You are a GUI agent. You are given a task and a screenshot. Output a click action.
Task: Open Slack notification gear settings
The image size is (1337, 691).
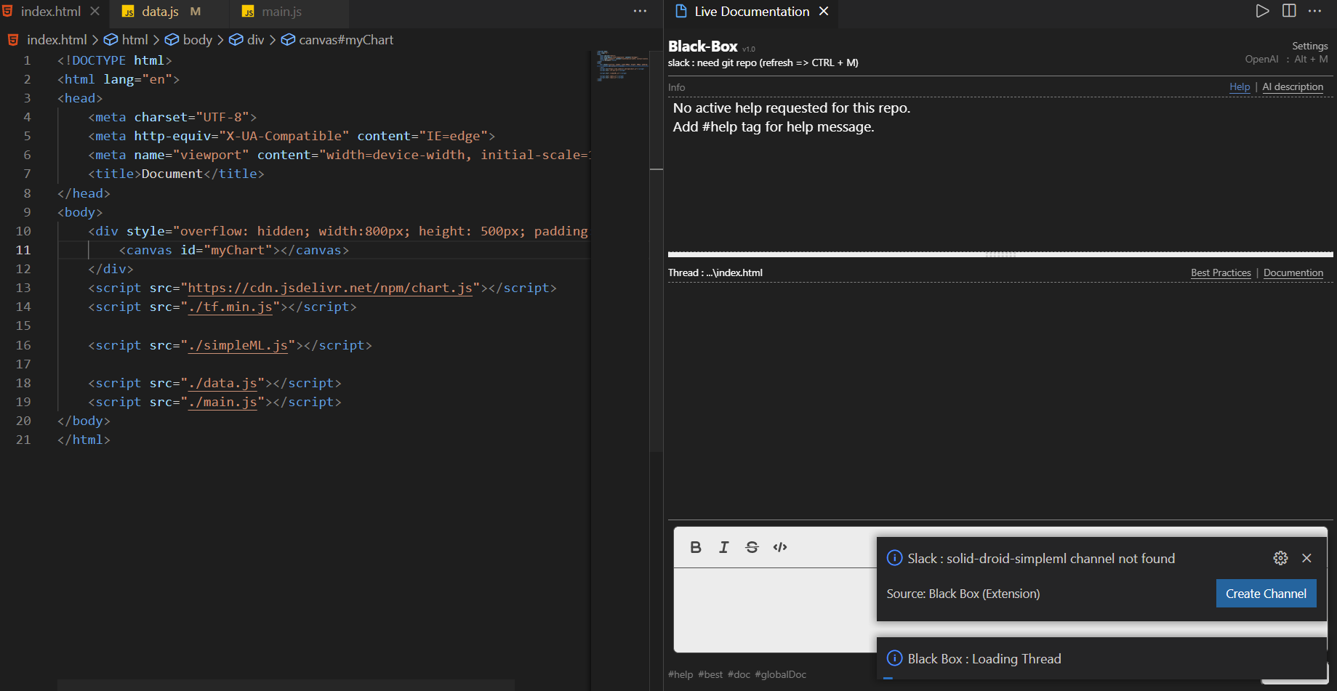click(x=1281, y=558)
